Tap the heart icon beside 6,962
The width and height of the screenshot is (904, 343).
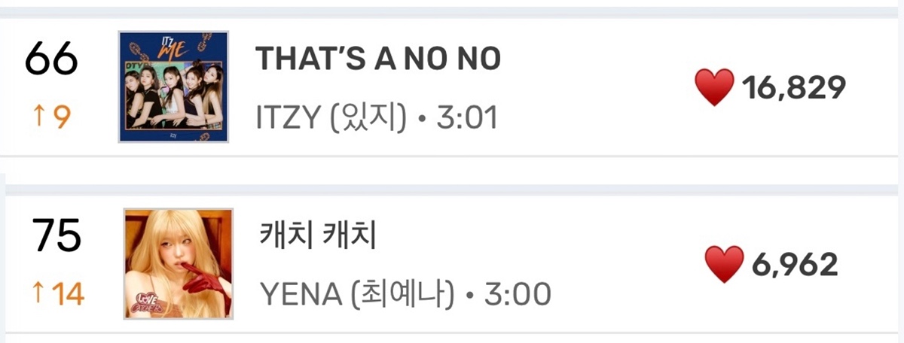[724, 265]
